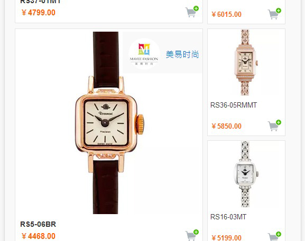Add RS16-03MT to the shopping cart
Screen dimensions: 305x241
pyautogui.click(x=274, y=236)
